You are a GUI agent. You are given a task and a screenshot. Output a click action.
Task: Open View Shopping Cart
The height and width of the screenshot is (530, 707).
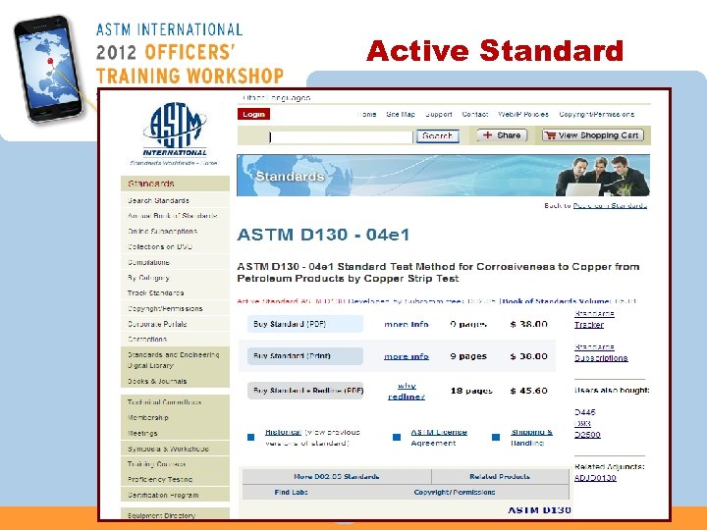592,135
